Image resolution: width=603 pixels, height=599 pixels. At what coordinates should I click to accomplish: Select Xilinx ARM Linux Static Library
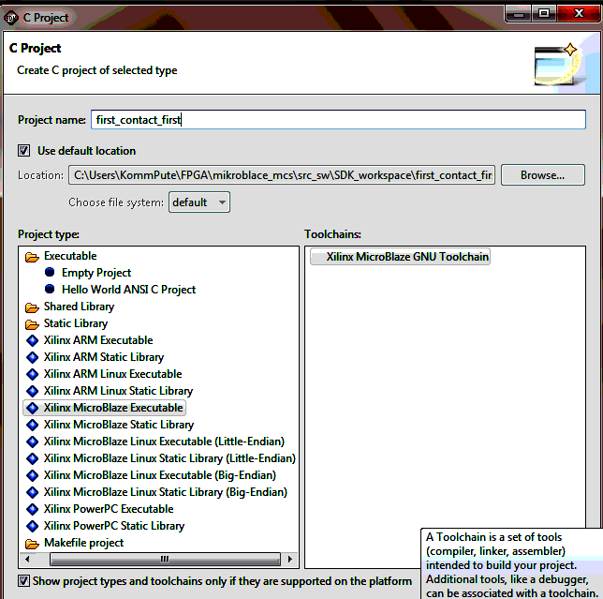tap(118, 391)
